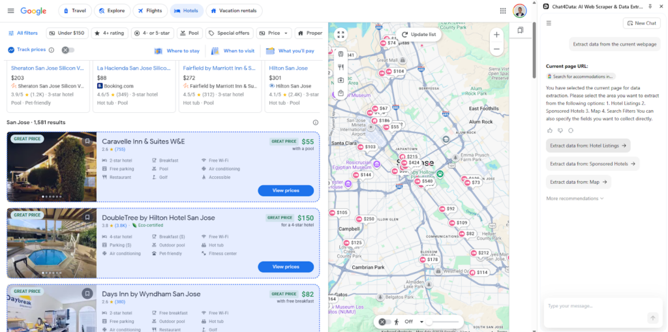Like the Chat4Data response

pos(549,130)
